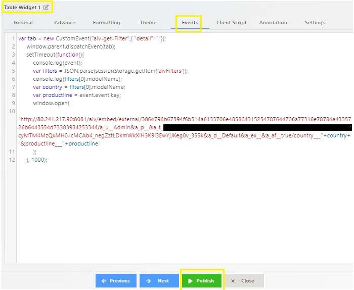Viewport: 354px width, 290px height.
Task: Switch to the Advance tab
Action: tap(65, 23)
